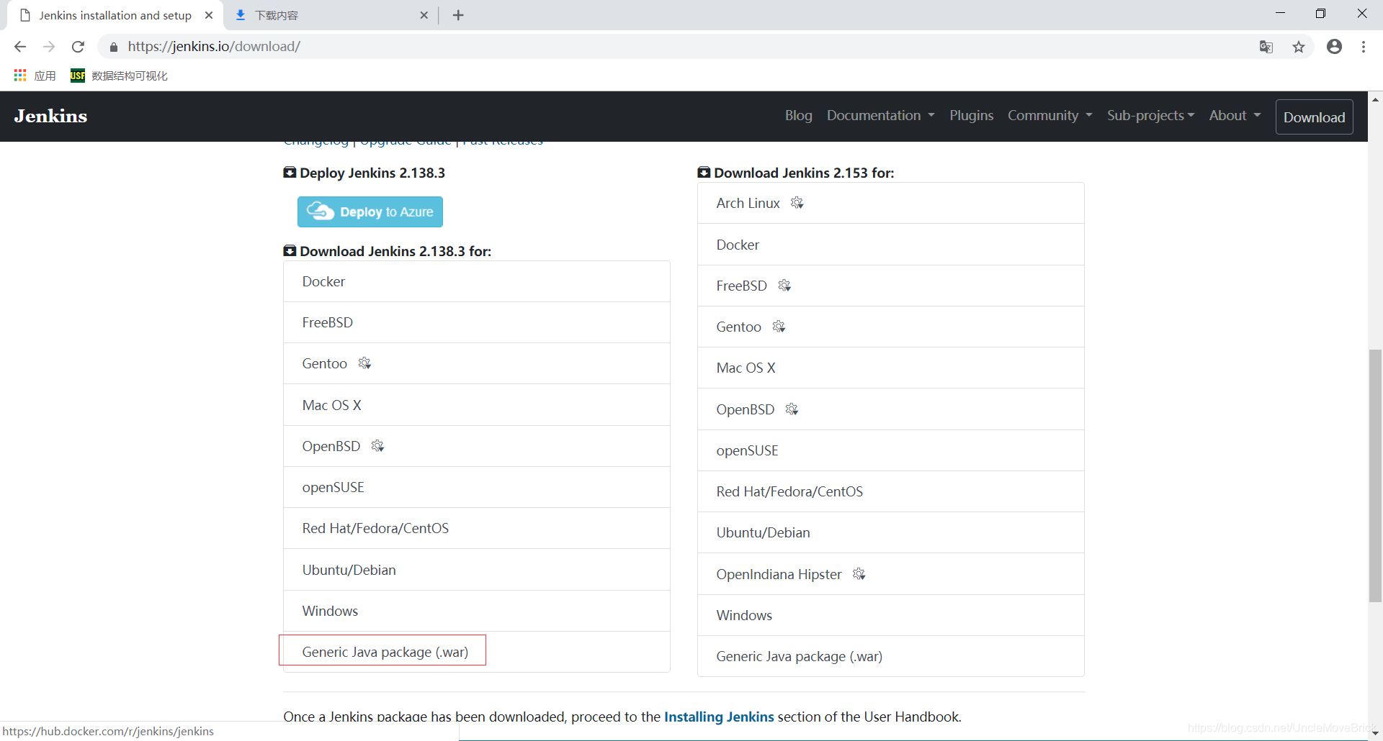Image resolution: width=1383 pixels, height=741 pixels.
Task: Open the apps grid bookmark icon
Action: 20,76
